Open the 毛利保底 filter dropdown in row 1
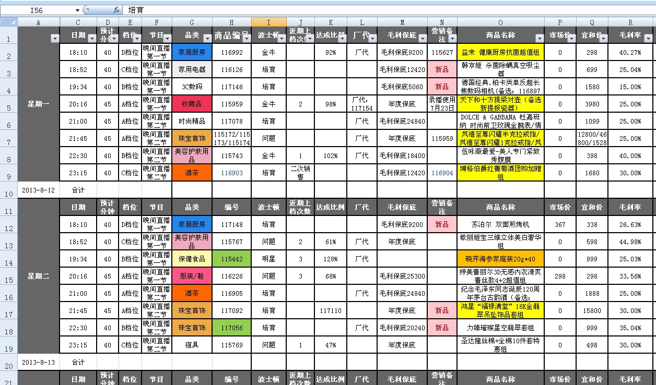Screen dimensions: 656x385 [x=422, y=39]
